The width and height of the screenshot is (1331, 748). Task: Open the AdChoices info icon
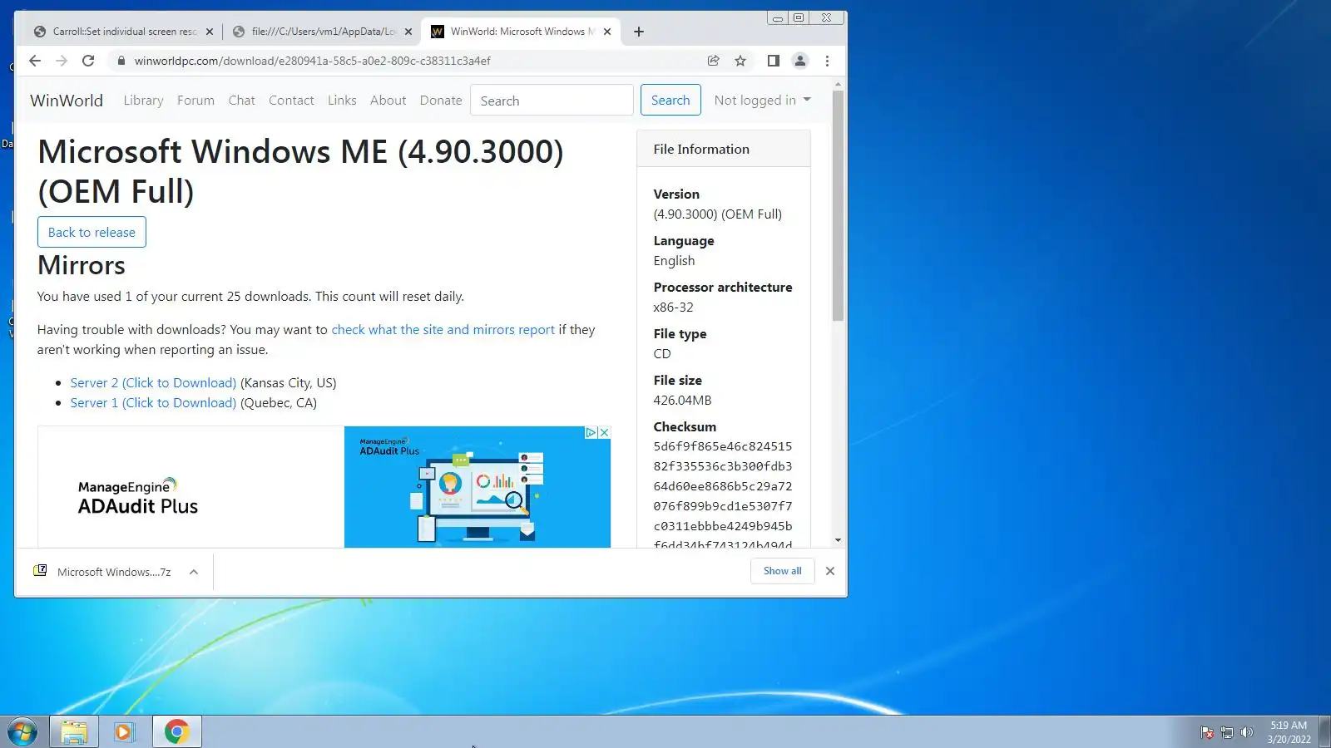[x=591, y=432]
